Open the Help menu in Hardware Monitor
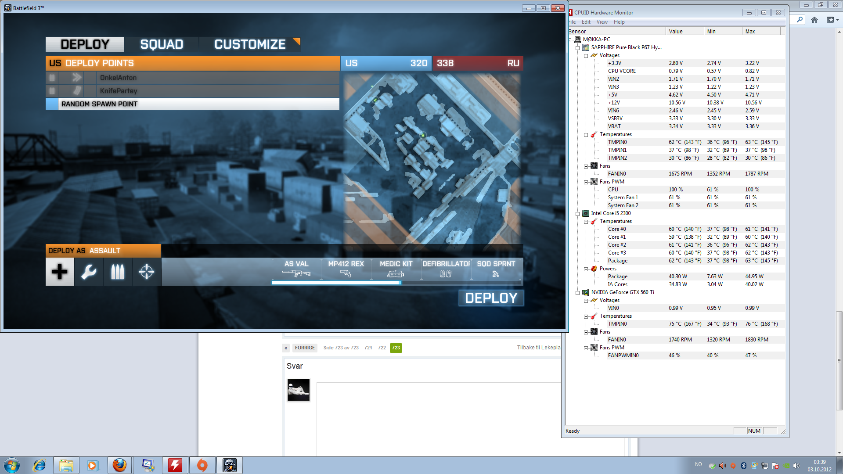Screen dimensions: 843x474 tap(619, 22)
